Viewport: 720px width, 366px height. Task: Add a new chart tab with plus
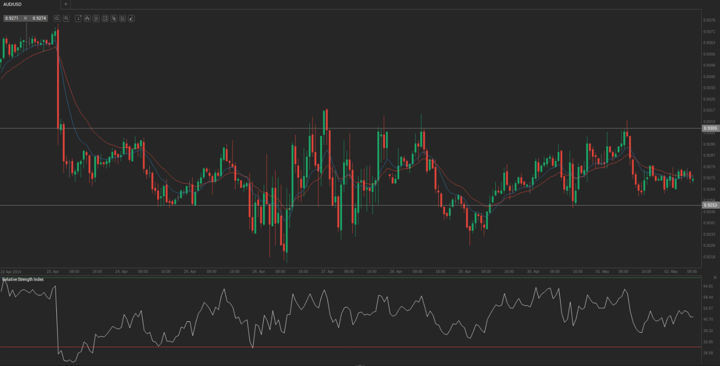coord(66,4)
